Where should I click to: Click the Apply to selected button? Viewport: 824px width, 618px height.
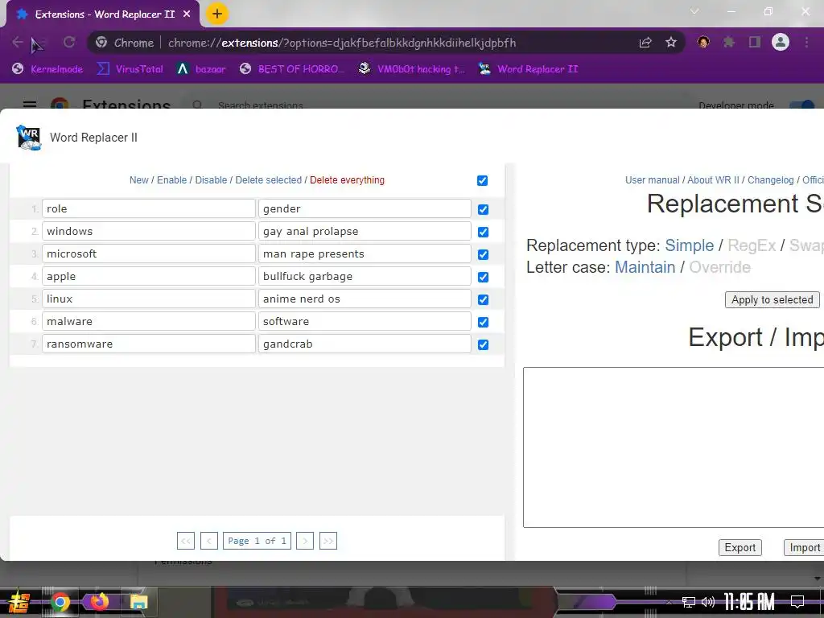tap(772, 299)
